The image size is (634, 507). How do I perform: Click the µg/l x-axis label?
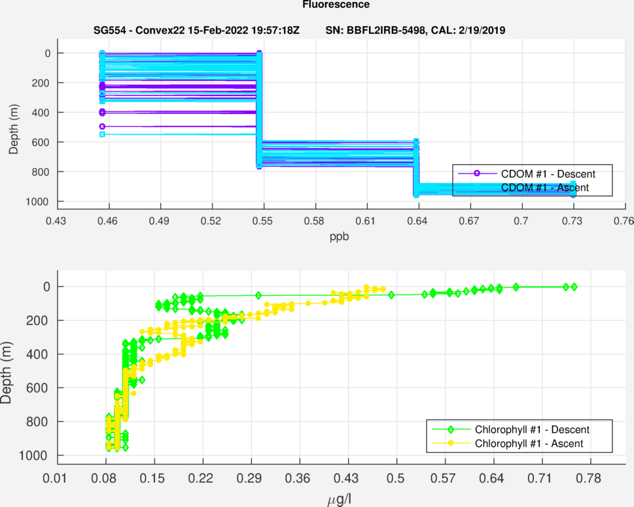340,500
